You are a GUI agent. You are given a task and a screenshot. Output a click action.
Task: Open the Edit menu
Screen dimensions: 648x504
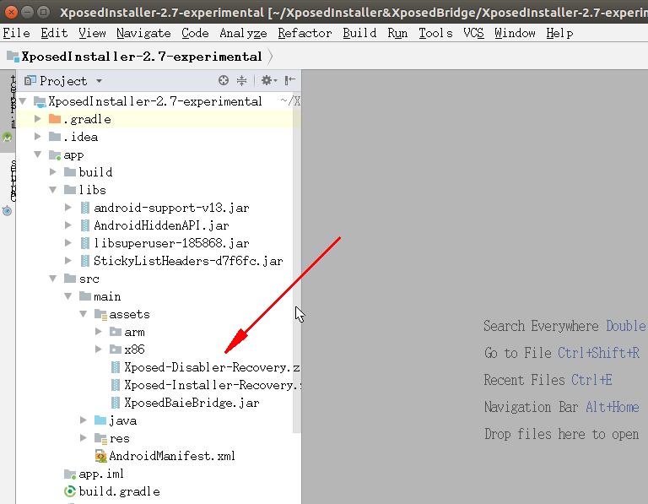click(54, 33)
